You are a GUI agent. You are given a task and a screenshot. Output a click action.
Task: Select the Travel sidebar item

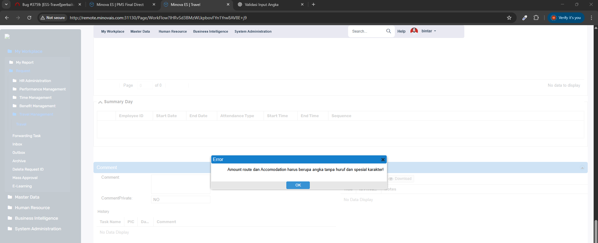[21, 124]
